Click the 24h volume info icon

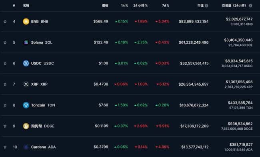[250, 6]
